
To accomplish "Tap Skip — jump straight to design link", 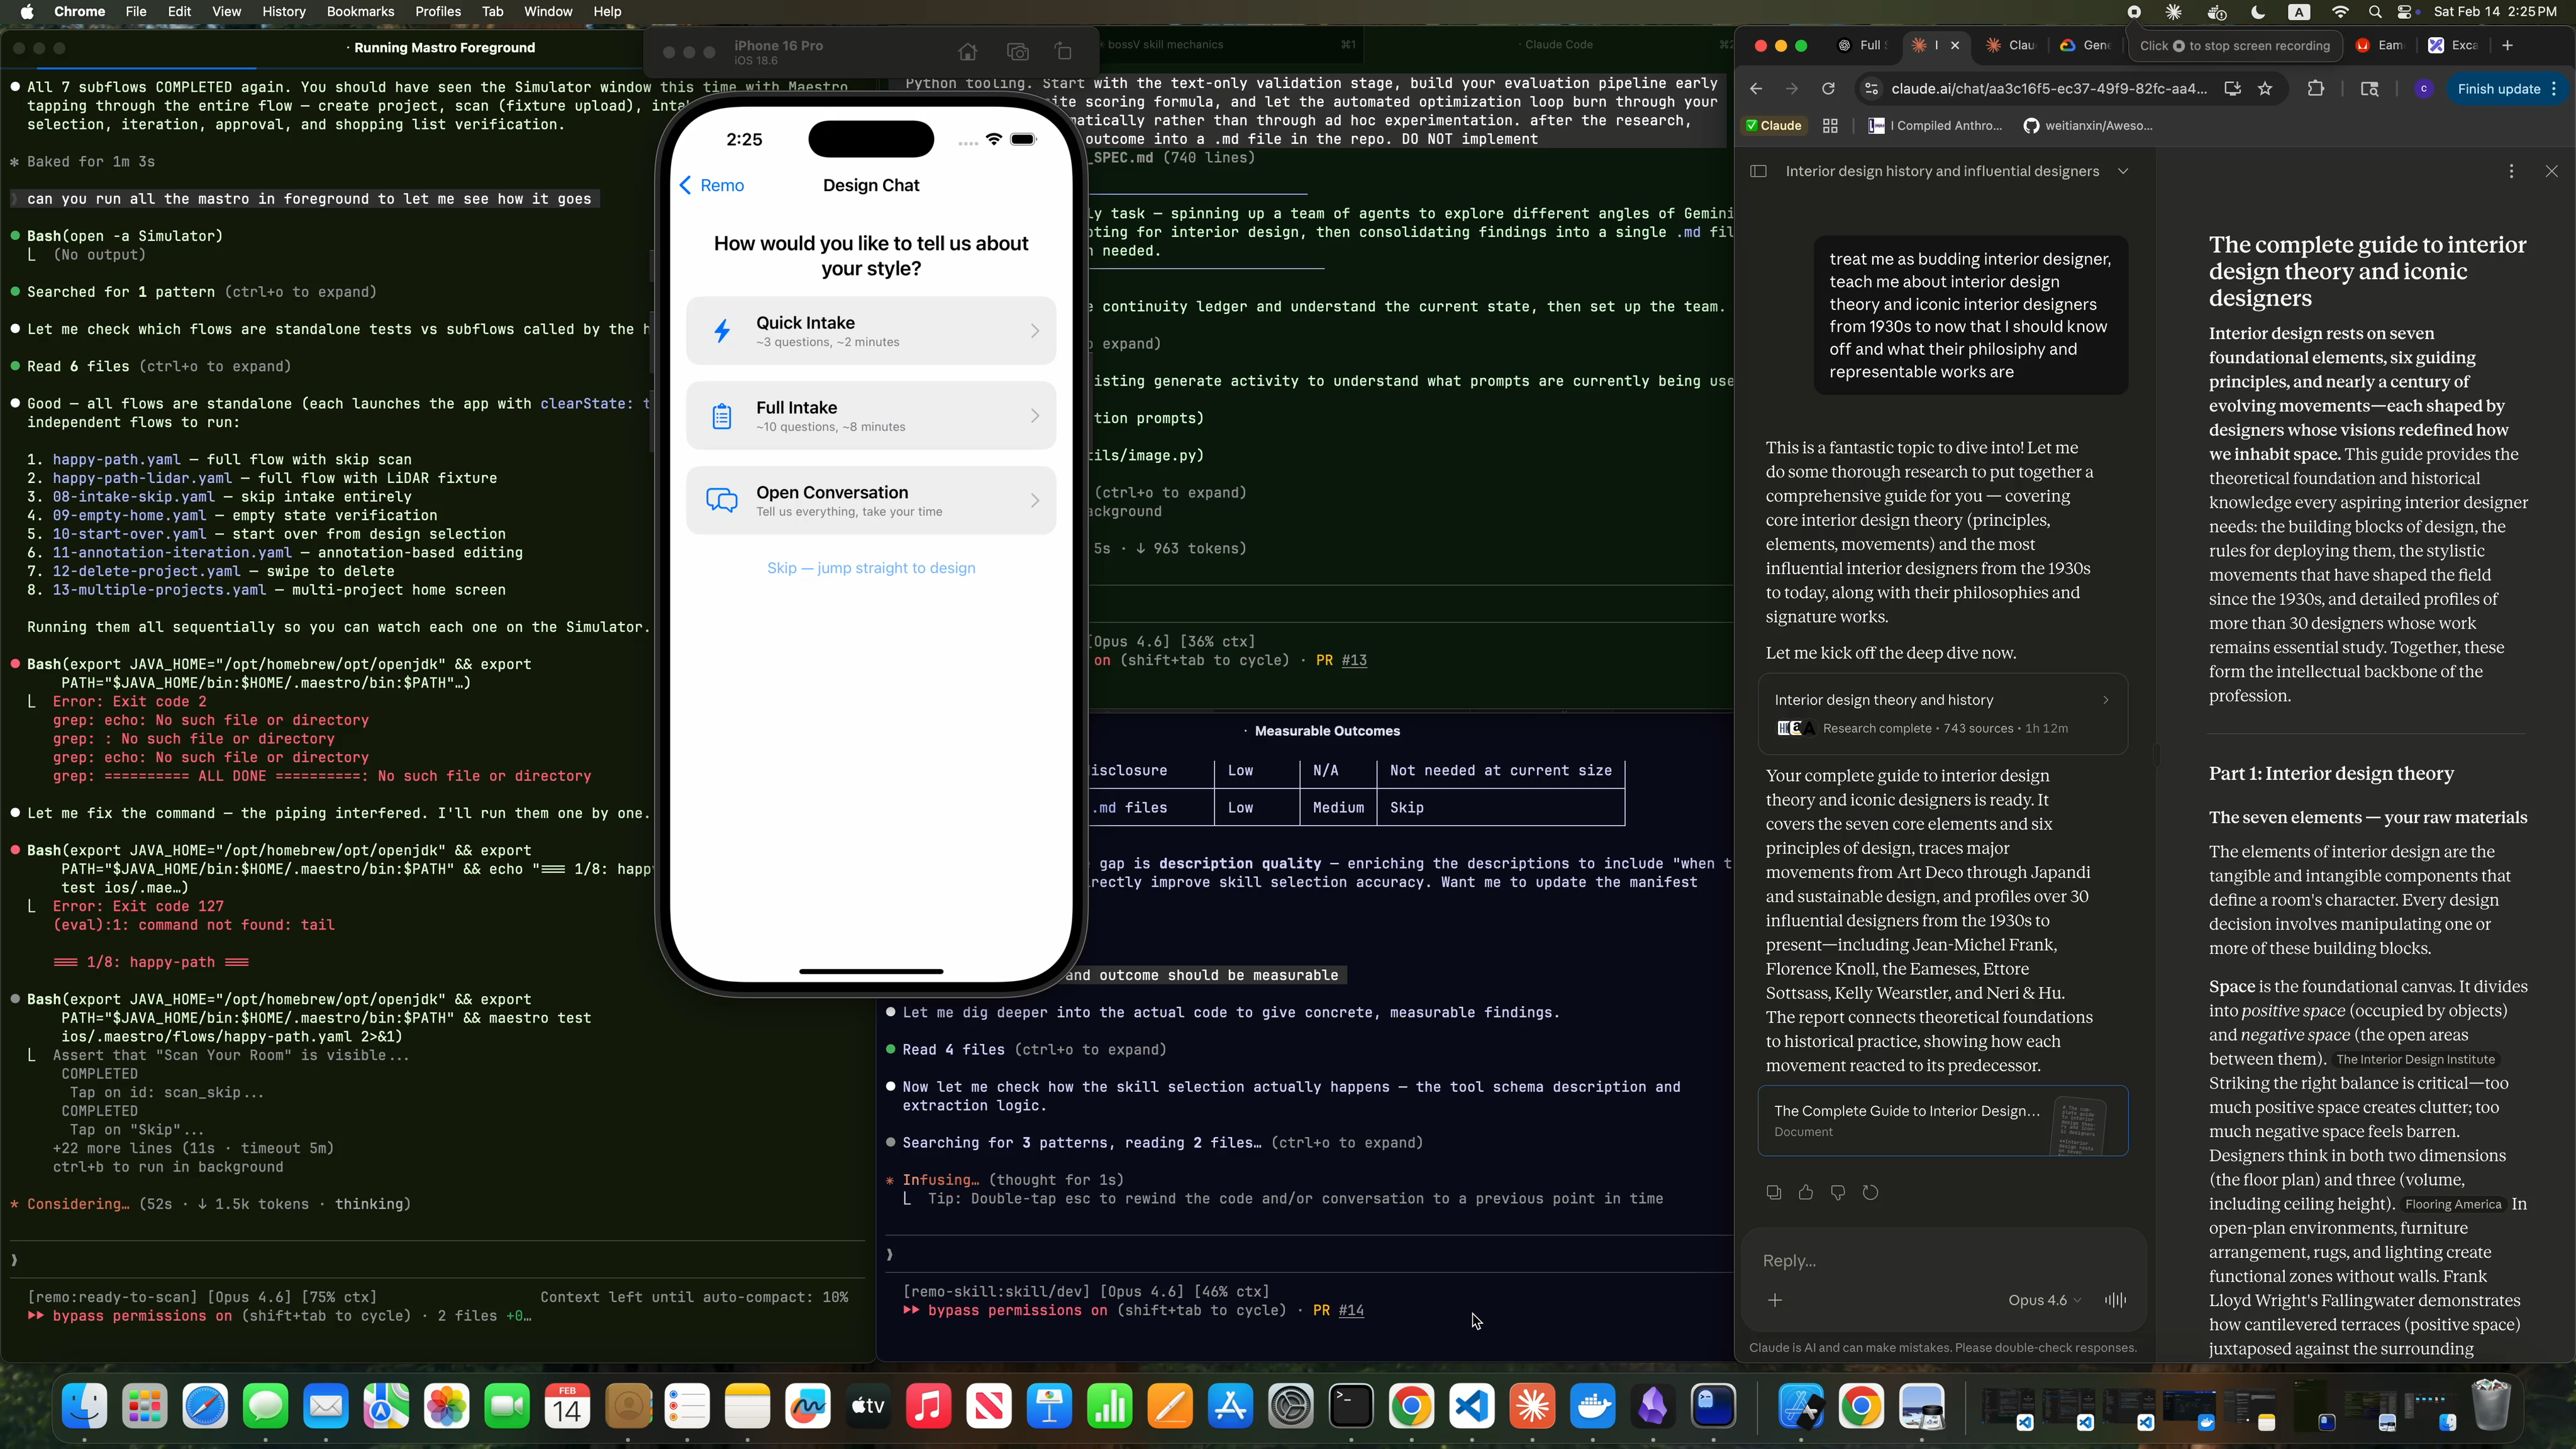I will [870, 568].
